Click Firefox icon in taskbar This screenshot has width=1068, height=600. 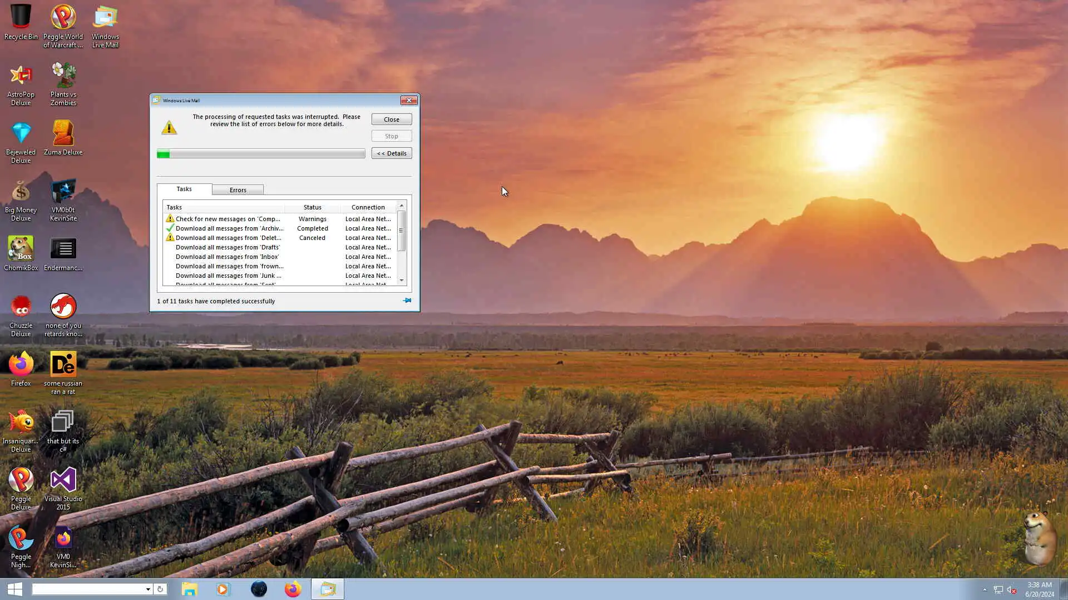(293, 589)
